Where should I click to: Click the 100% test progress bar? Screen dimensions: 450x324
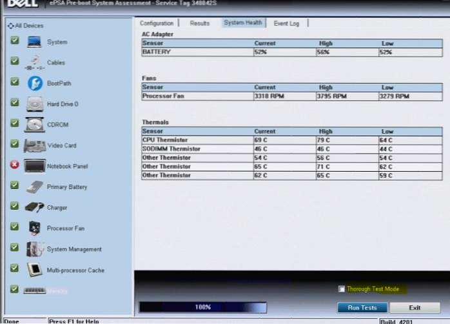coord(202,307)
